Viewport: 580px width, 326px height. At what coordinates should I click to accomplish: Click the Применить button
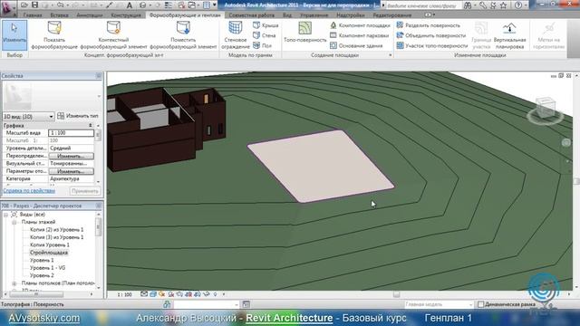[85, 191]
